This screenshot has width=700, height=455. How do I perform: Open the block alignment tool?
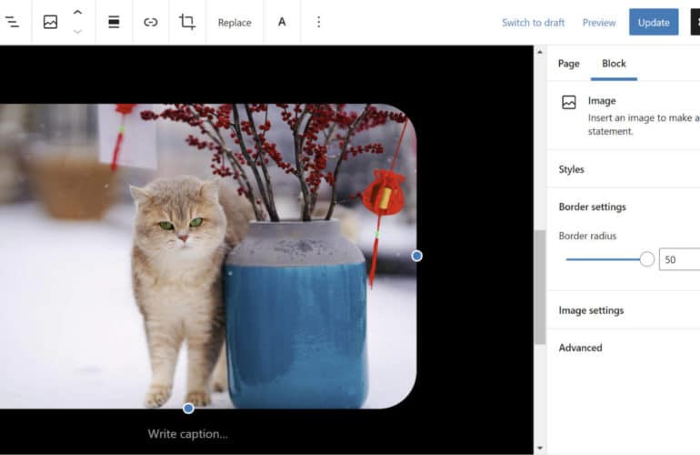pyautogui.click(x=114, y=22)
